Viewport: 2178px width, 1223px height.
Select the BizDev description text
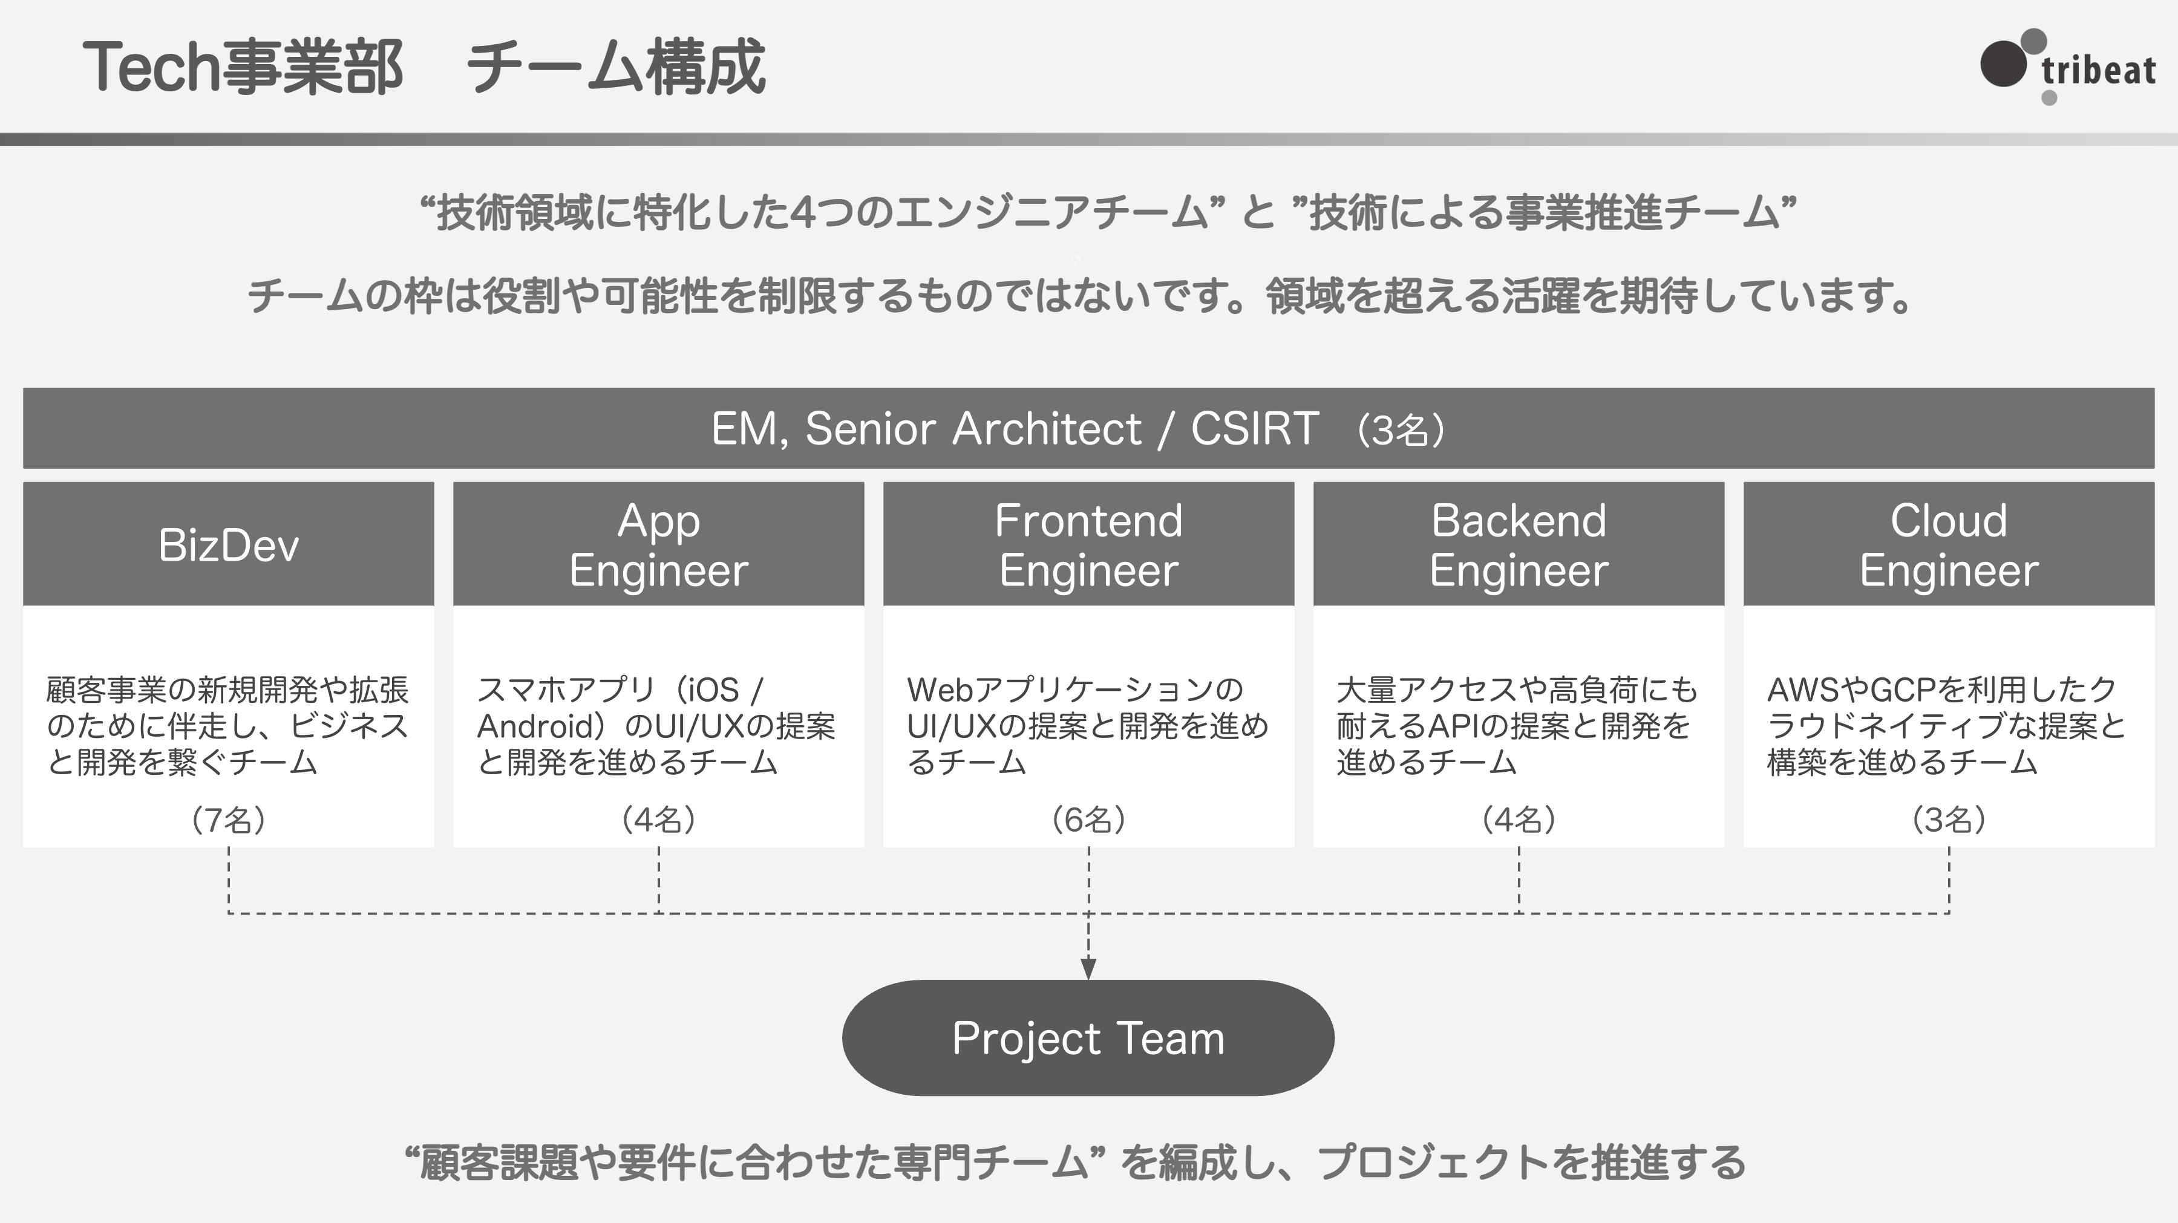[227, 726]
